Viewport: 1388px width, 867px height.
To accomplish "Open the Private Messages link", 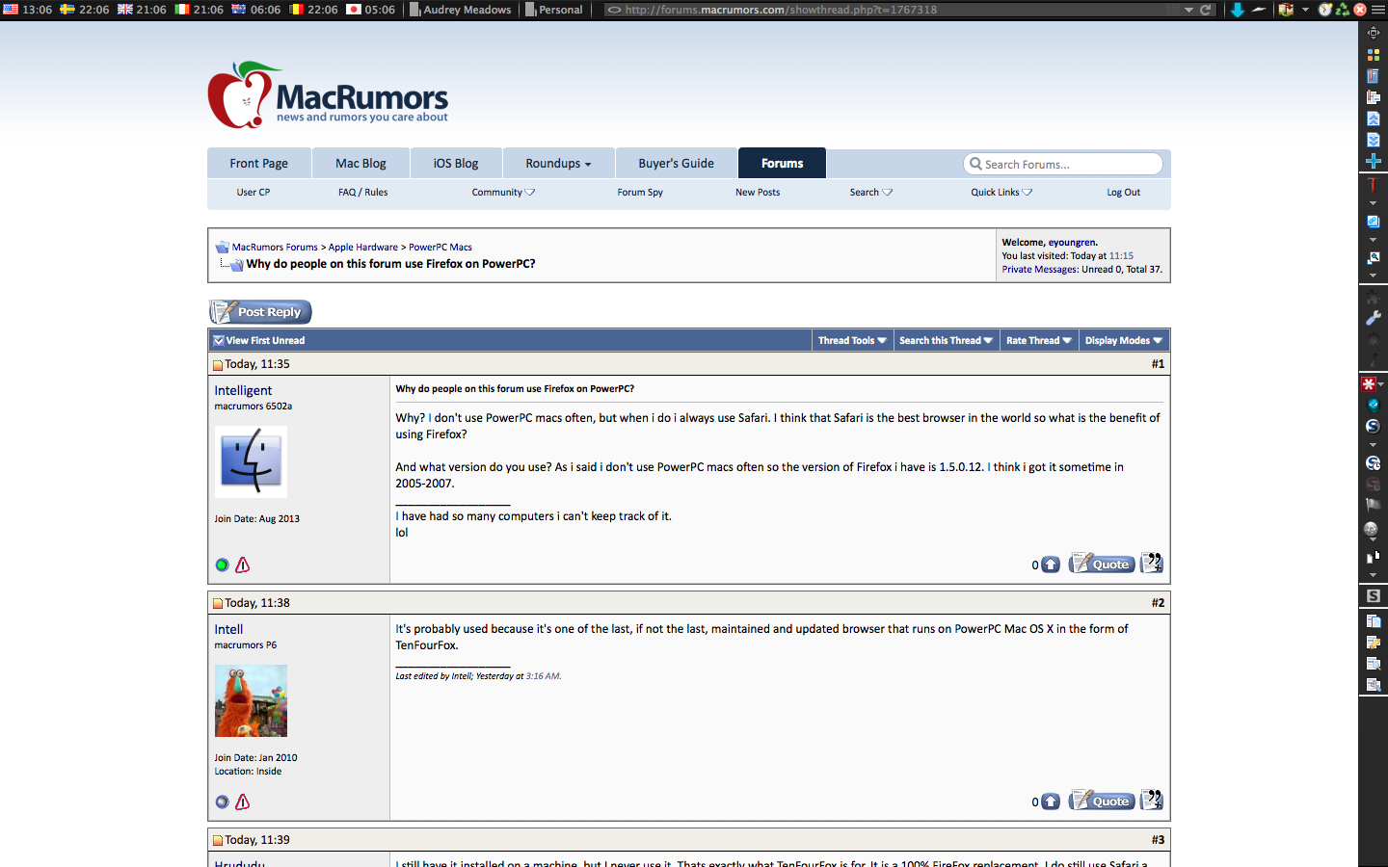I will (1040, 270).
